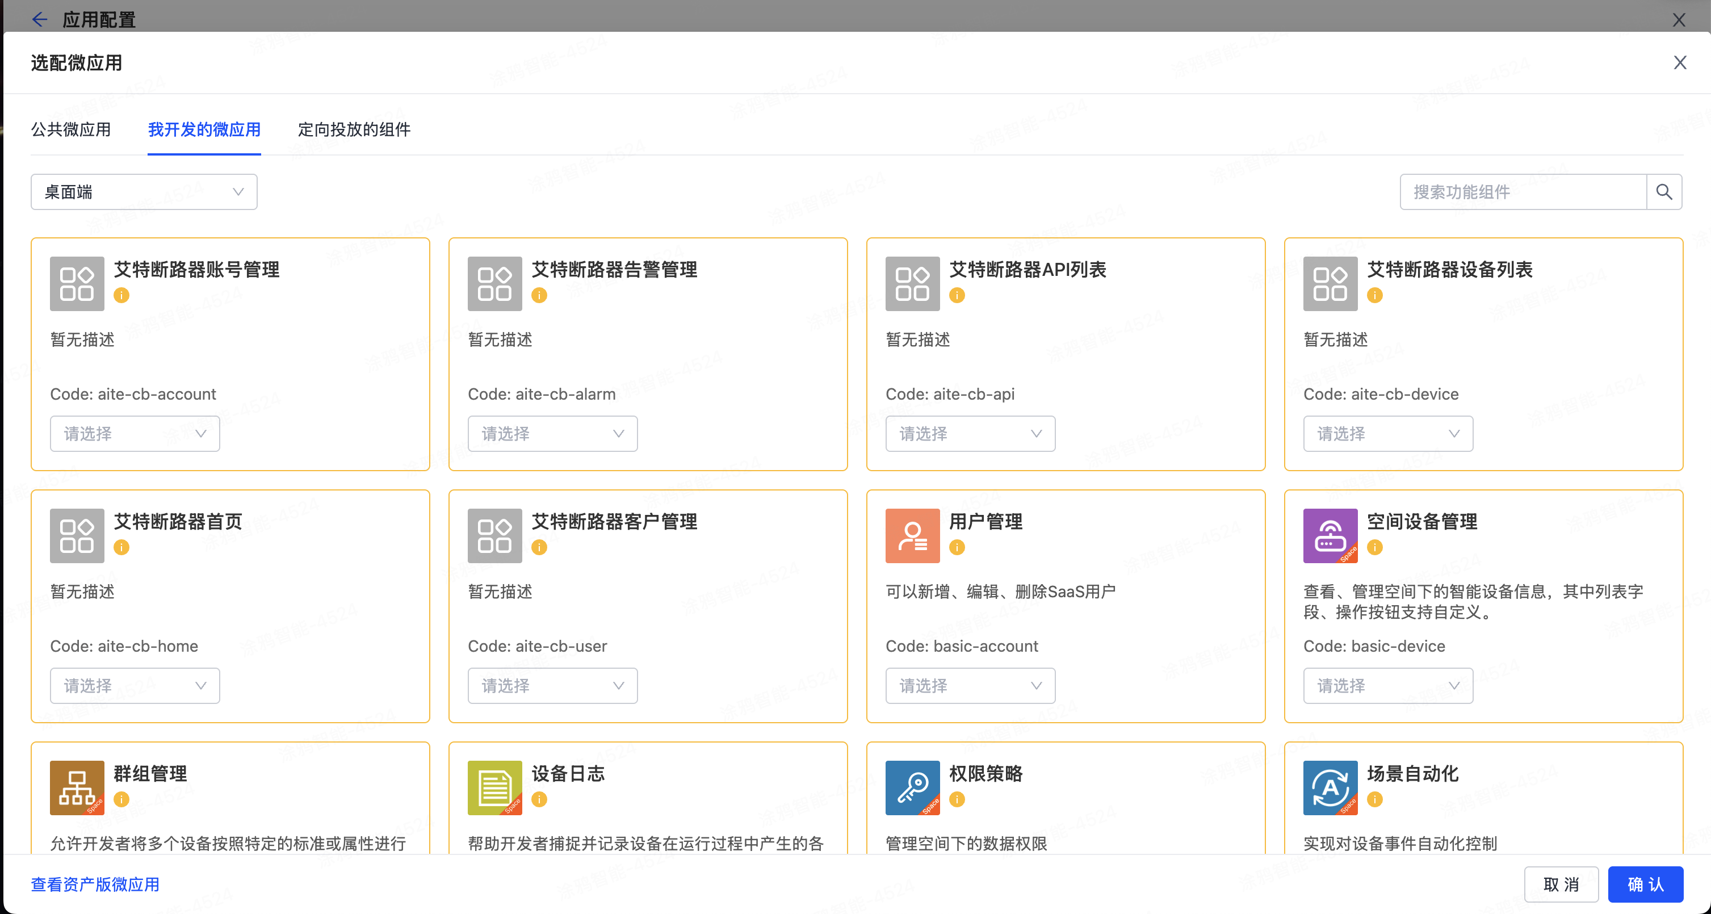Viewport: 1711px width, 914px height.
Task: Click the 搜索功能组件 search field
Action: [x=1523, y=192]
